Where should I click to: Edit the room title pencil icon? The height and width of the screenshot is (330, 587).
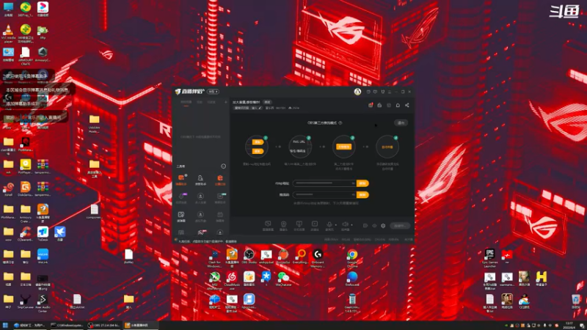260,108
